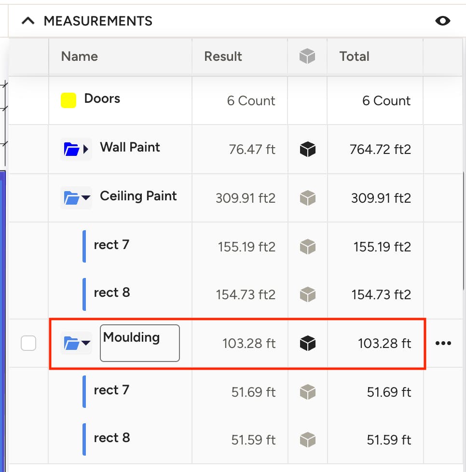Click the 3D cube icon in Wall Paint row
Viewport: 466px width, 472px height.
click(x=307, y=149)
